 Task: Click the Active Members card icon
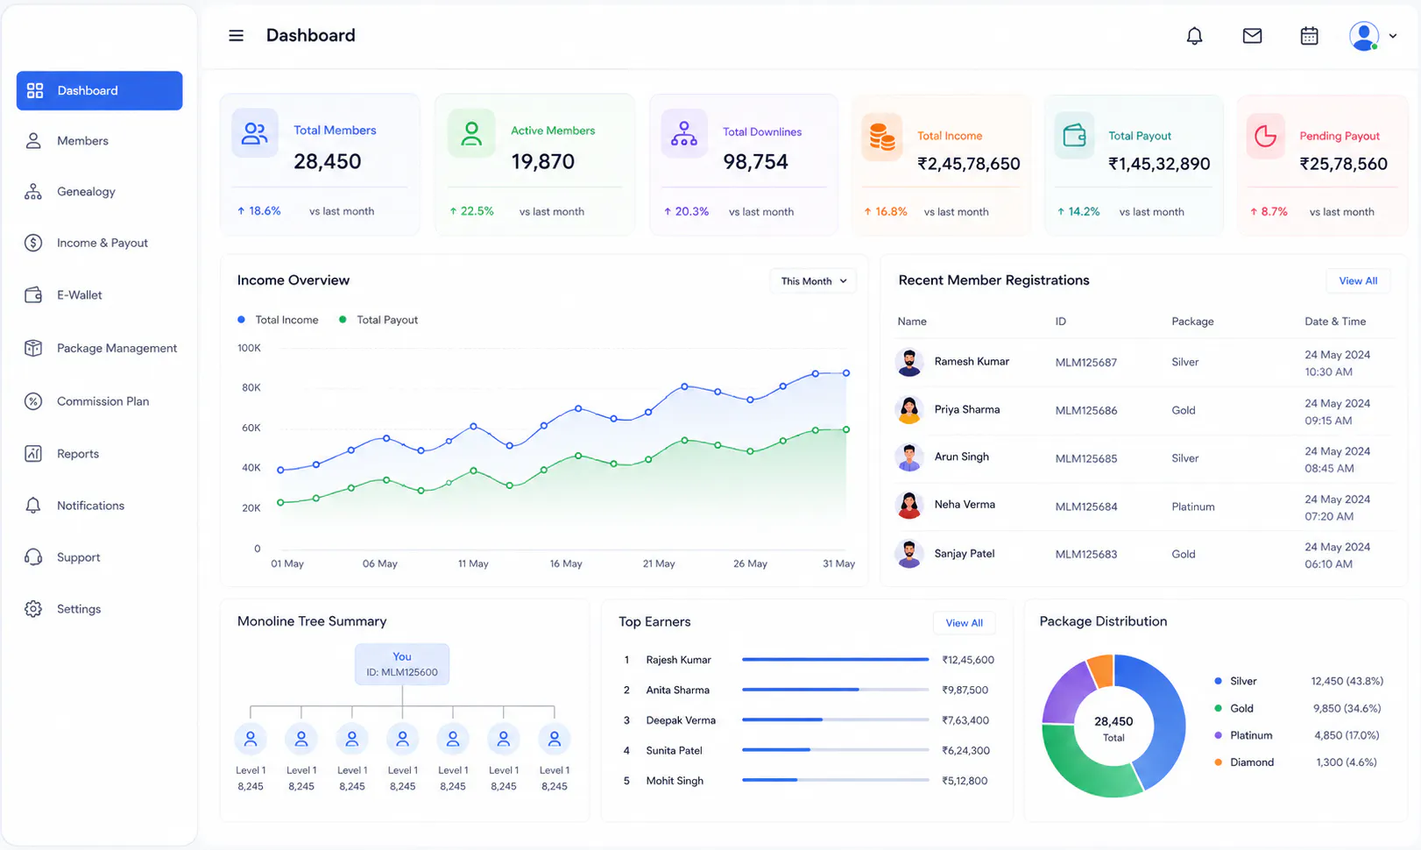click(x=471, y=133)
